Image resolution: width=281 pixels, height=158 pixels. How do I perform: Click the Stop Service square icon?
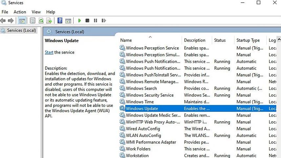[x=87, y=21]
